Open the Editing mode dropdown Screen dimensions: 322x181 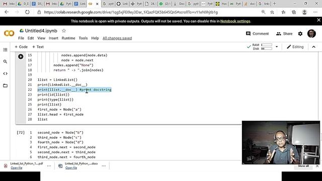coord(295,47)
